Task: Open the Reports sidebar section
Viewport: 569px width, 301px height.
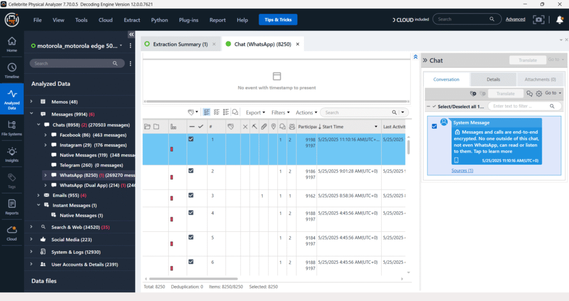Action: (x=12, y=207)
